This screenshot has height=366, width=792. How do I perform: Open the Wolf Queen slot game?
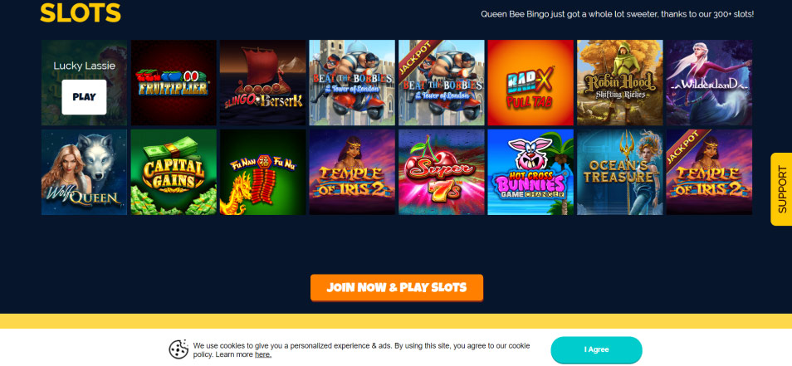[85, 172]
